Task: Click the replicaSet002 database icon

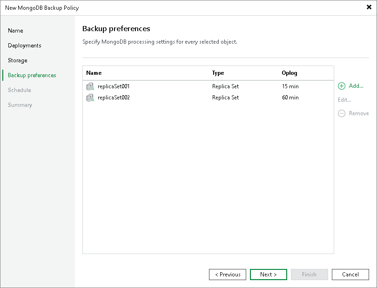Action: click(90, 98)
